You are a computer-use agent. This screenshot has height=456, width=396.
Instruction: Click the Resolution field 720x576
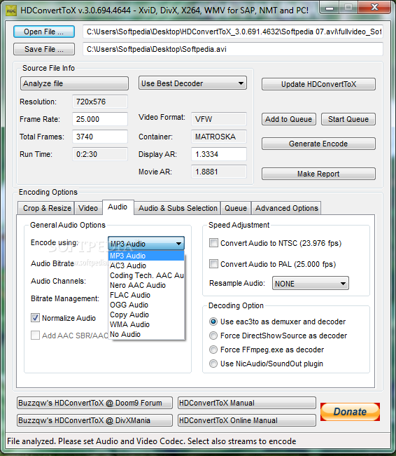coord(100,102)
